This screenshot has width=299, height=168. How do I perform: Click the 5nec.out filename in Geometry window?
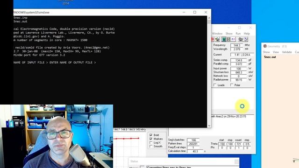pos(270,57)
